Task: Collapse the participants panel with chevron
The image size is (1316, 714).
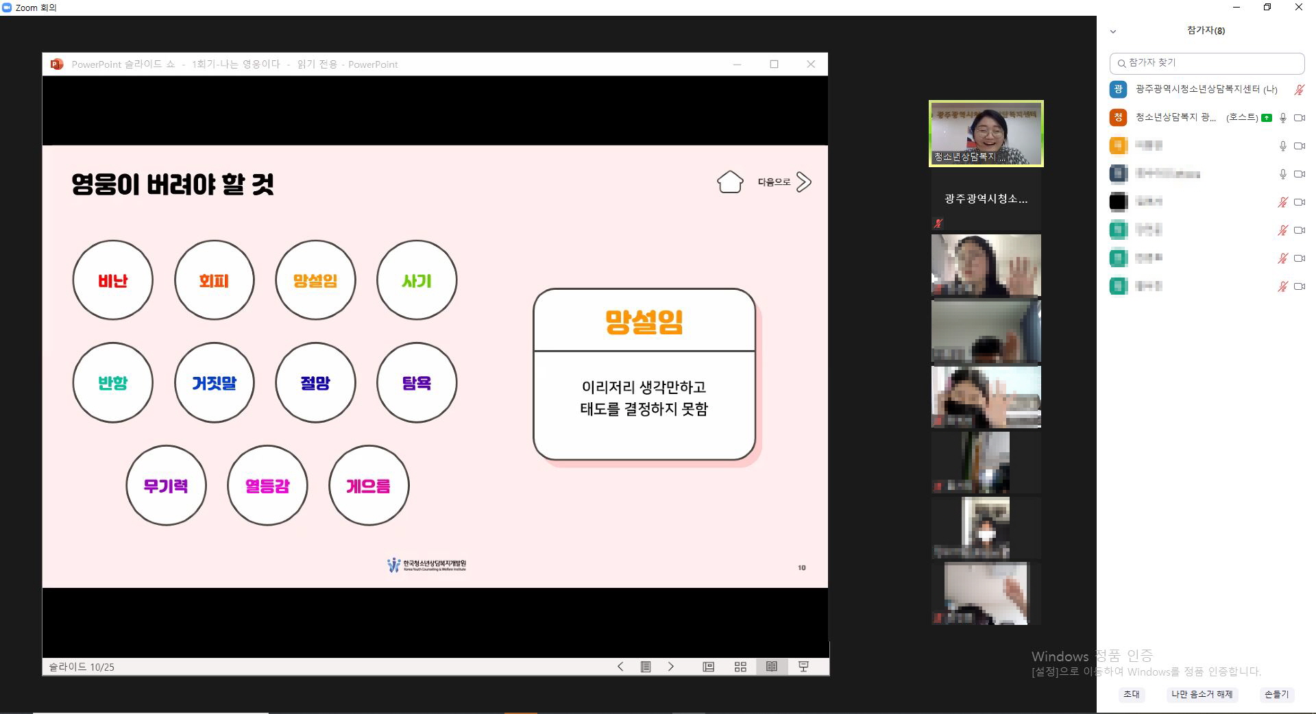Action: tap(1113, 32)
